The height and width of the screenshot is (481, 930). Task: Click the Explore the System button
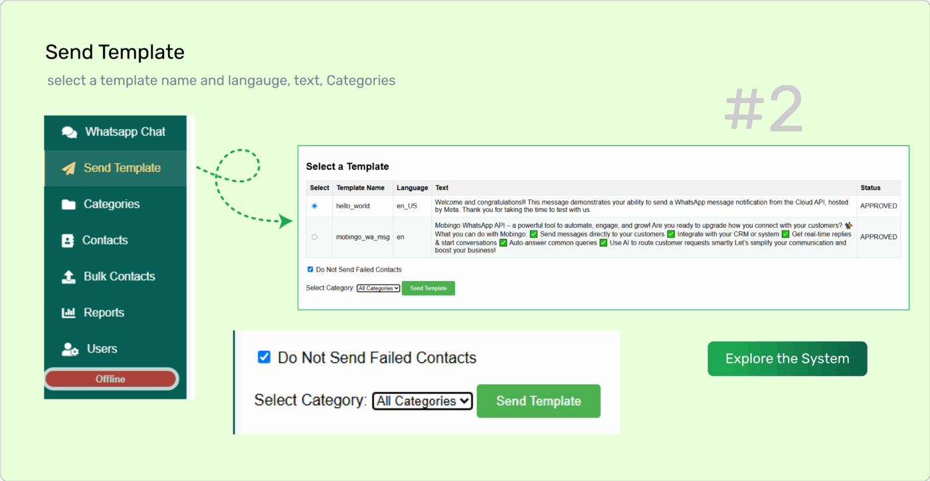point(787,359)
